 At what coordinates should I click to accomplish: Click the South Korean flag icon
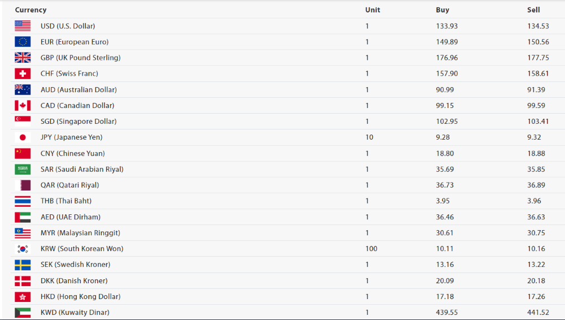click(x=23, y=249)
